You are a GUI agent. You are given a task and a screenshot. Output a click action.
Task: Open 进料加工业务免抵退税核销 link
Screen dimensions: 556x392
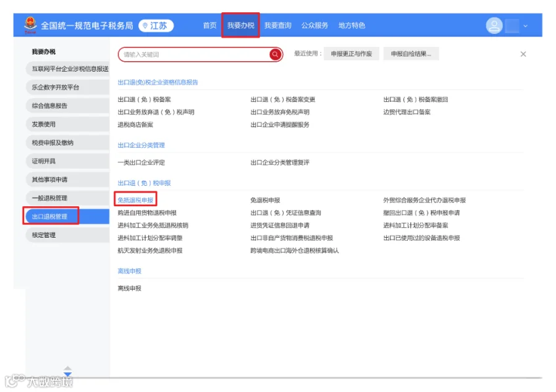(x=153, y=225)
